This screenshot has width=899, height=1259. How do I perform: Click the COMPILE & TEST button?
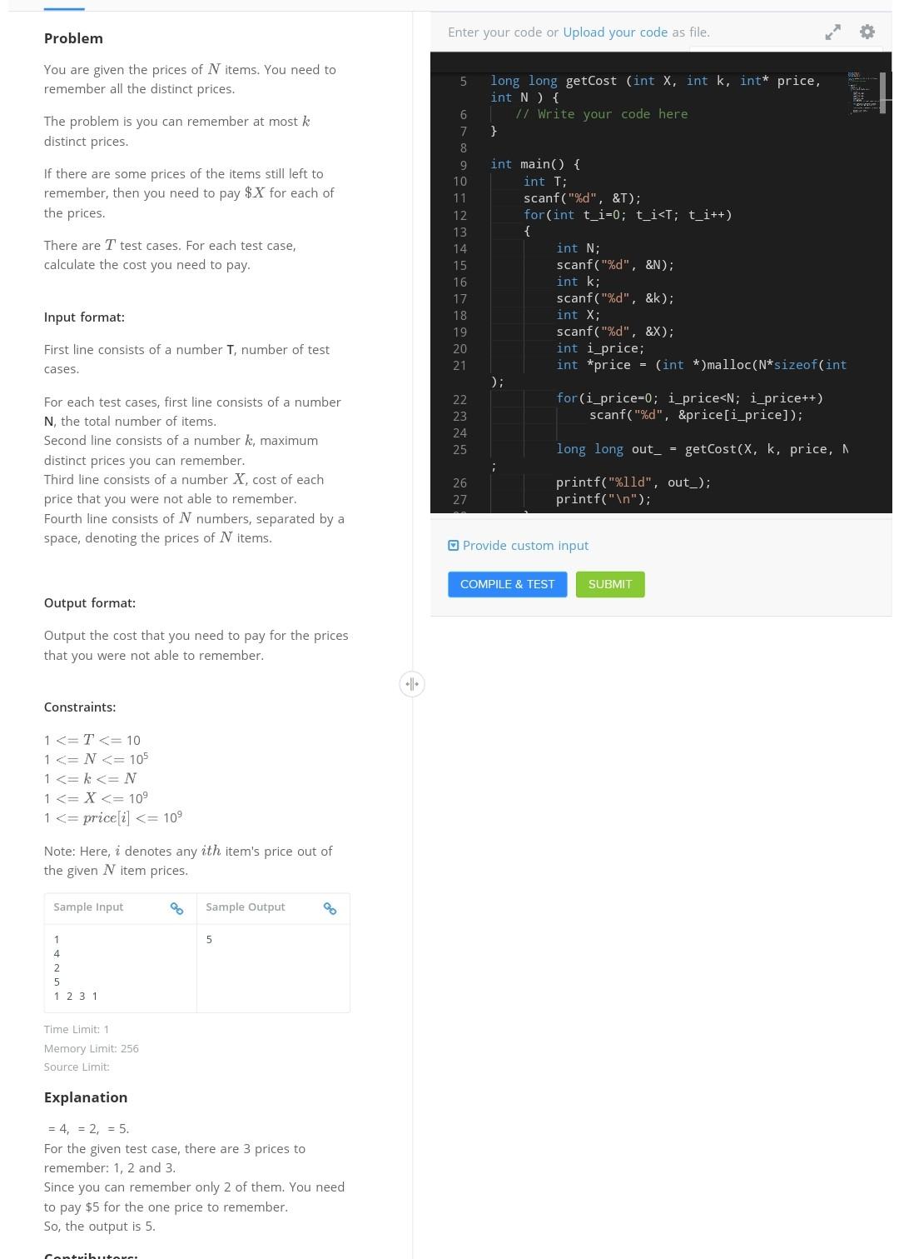[x=507, y=584]
